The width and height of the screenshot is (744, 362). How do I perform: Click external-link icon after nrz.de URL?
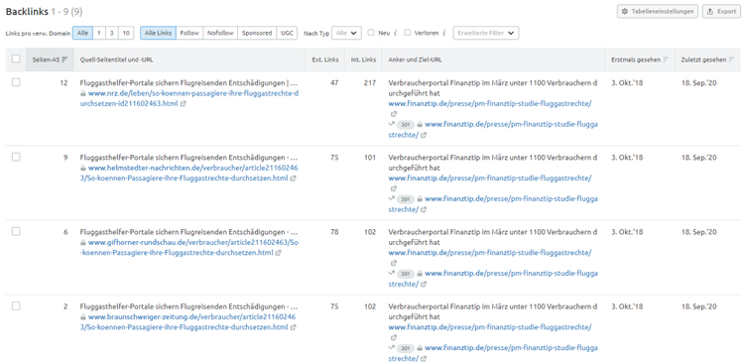(x=184, y=104)
